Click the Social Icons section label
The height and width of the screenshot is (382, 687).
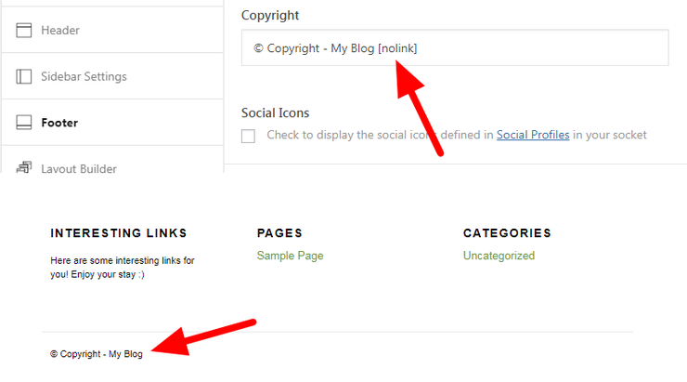[275, 112]
